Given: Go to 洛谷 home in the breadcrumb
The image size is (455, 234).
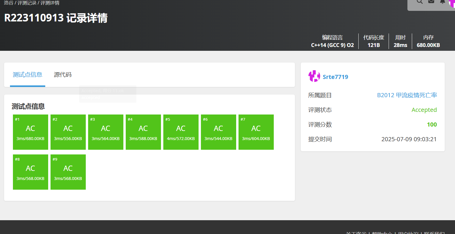Looking at the screenshot, I should click(8, 3).
